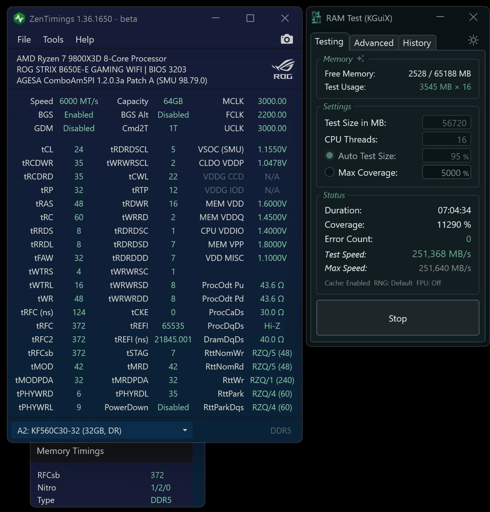490x512 pixels.
Task: Click the GDM Disabled value
Action: (x=79, y=128)
